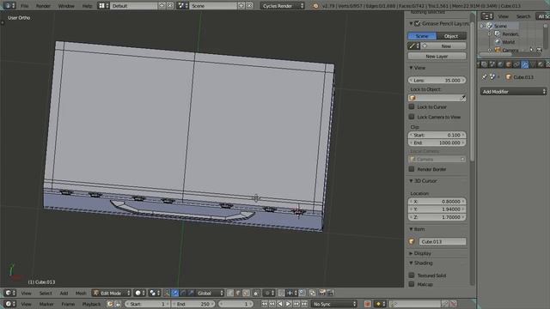Viewport: 550px width, 309px height.
Task: Open the Material properties tab icon
Action: (541, 64)
